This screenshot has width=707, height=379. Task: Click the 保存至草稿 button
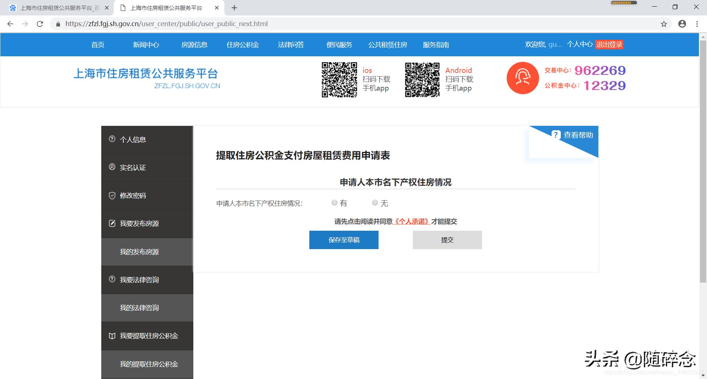(344, 240)
